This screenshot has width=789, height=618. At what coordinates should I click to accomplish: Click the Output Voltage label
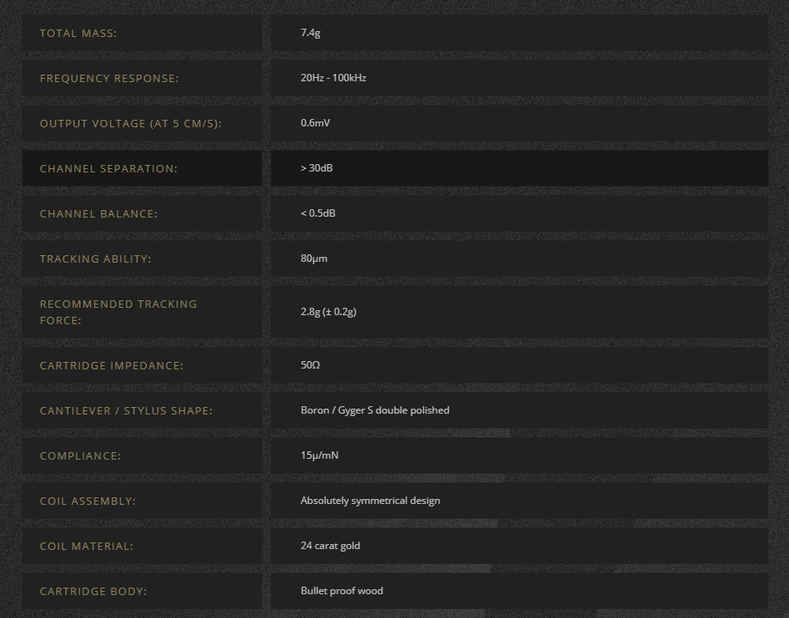click(x=131, y=124)
